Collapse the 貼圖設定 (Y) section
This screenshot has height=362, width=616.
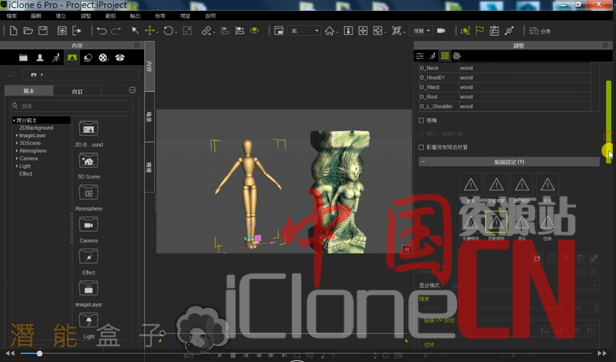(423, 162)
